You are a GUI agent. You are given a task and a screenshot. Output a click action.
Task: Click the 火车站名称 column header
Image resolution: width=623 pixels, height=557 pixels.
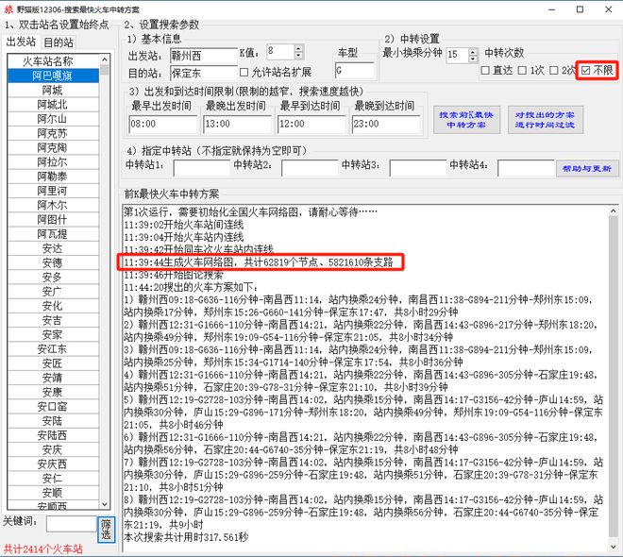53,61
